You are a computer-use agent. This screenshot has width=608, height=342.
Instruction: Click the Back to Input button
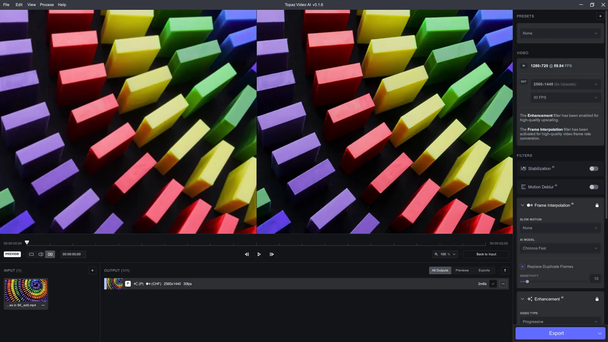click(x=486, y=254)
